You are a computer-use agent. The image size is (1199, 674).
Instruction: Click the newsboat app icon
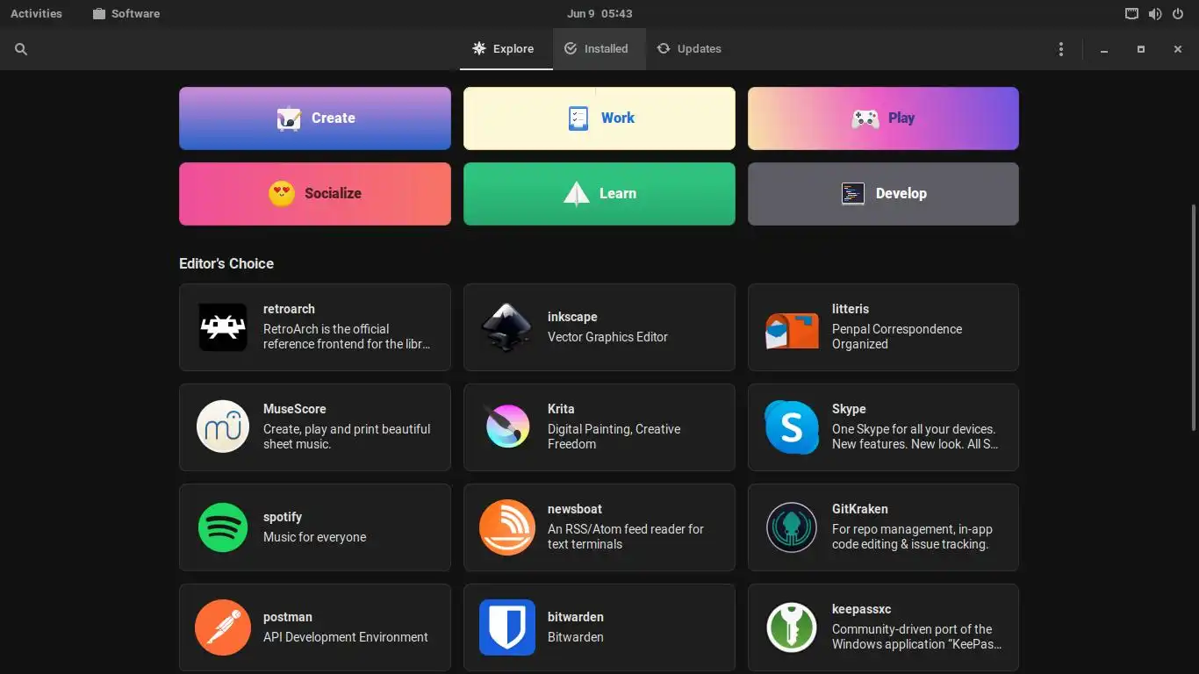click(x=507, y=527)
